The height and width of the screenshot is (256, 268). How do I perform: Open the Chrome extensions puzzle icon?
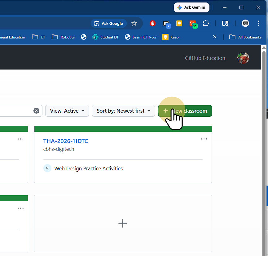click(x=206, y=23)
